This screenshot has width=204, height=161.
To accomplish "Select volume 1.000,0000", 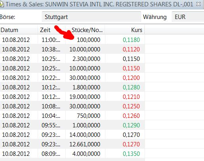I will pos(86,125).
